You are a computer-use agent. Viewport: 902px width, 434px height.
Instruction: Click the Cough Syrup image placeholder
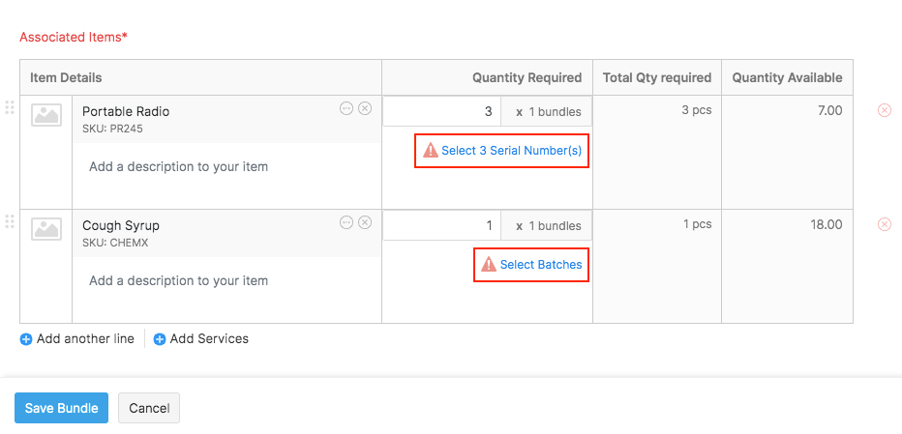click(46, 229)
